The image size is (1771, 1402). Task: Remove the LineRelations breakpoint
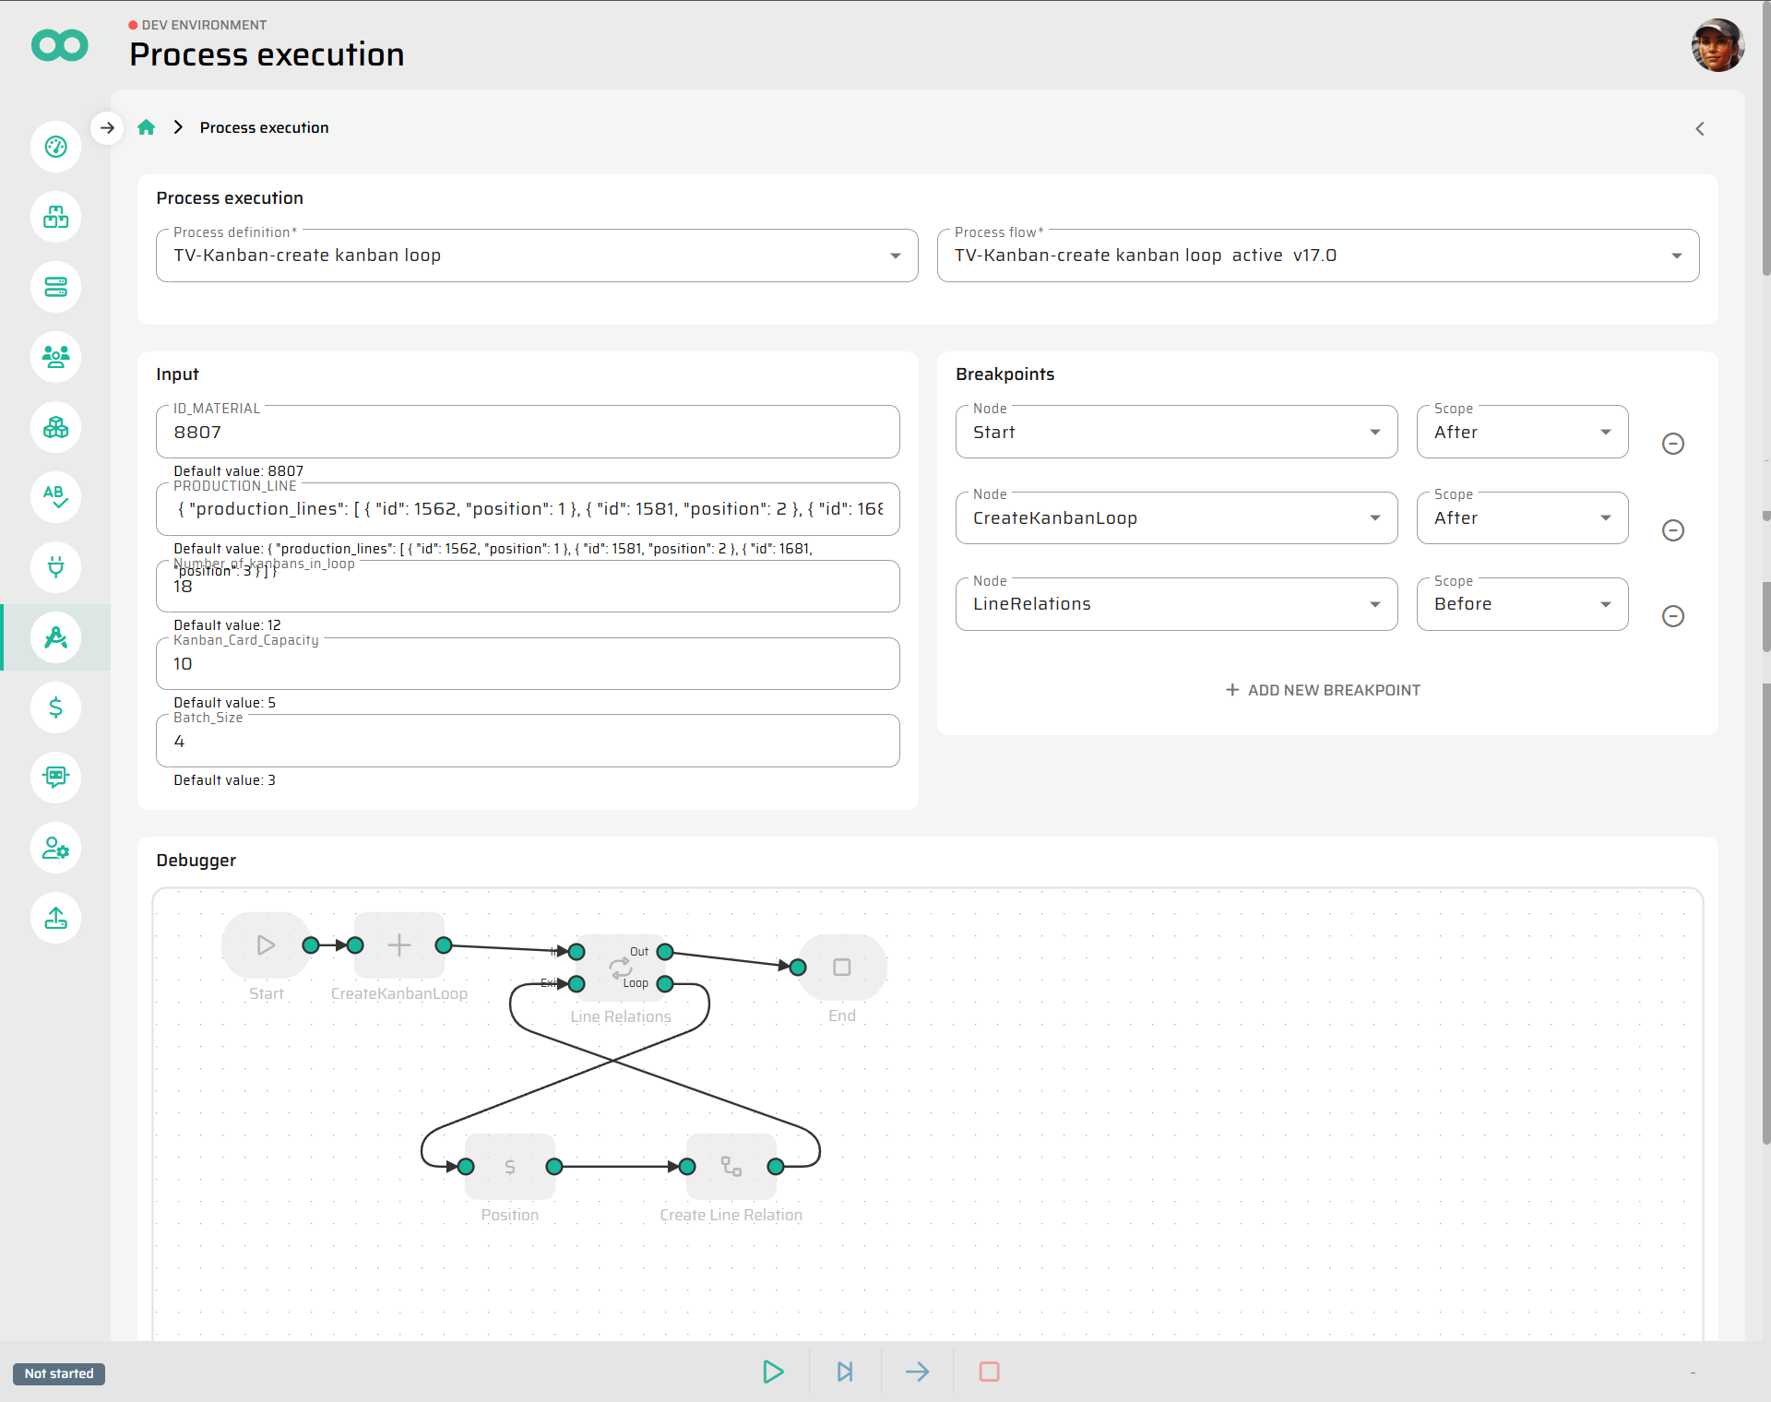pos(1672,616)
